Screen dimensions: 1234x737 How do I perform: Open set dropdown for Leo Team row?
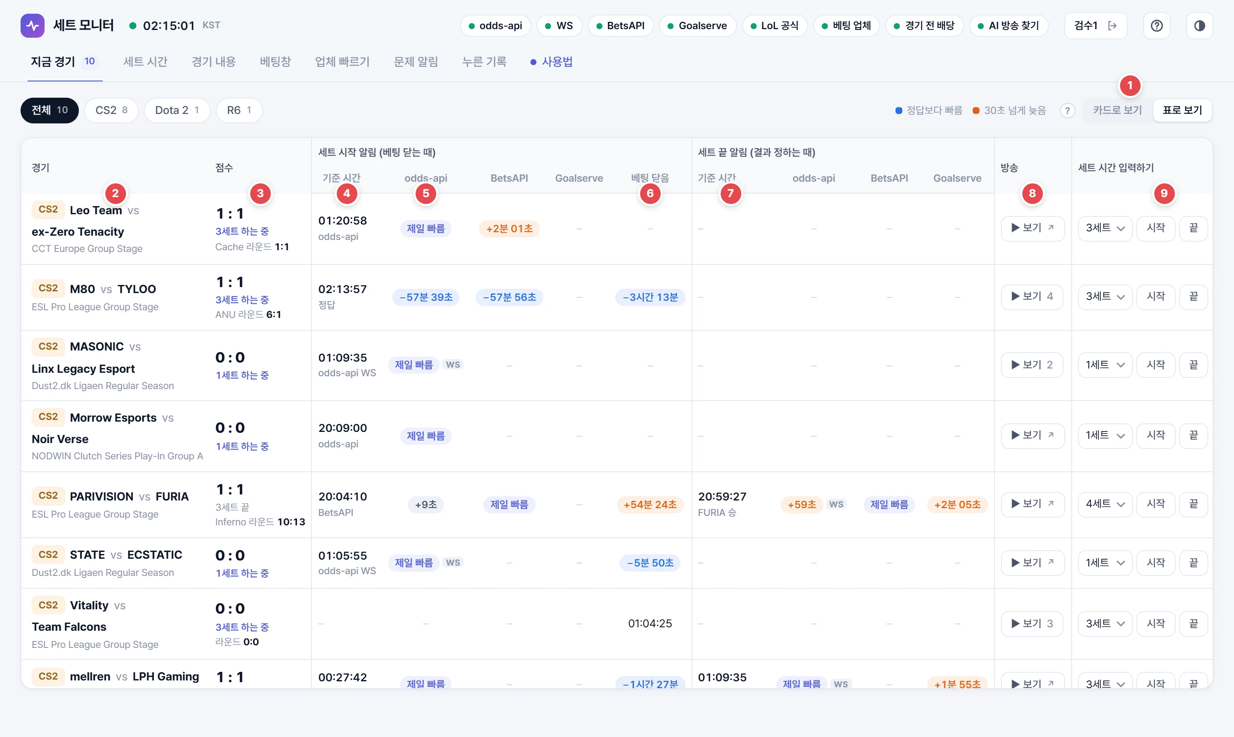pos(1105,228)
